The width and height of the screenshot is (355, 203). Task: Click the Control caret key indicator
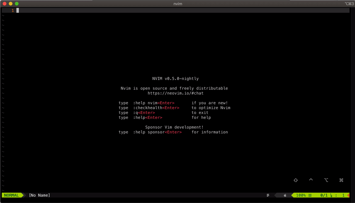click(x=311, y=180)
